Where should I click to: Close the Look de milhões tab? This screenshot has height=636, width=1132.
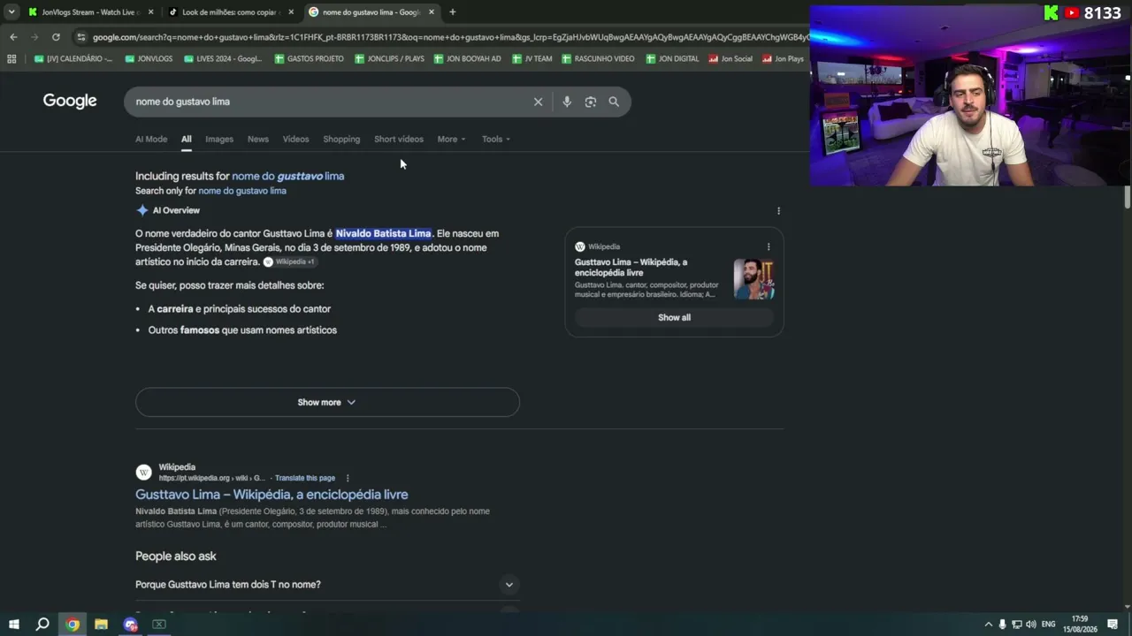[291, 12]
